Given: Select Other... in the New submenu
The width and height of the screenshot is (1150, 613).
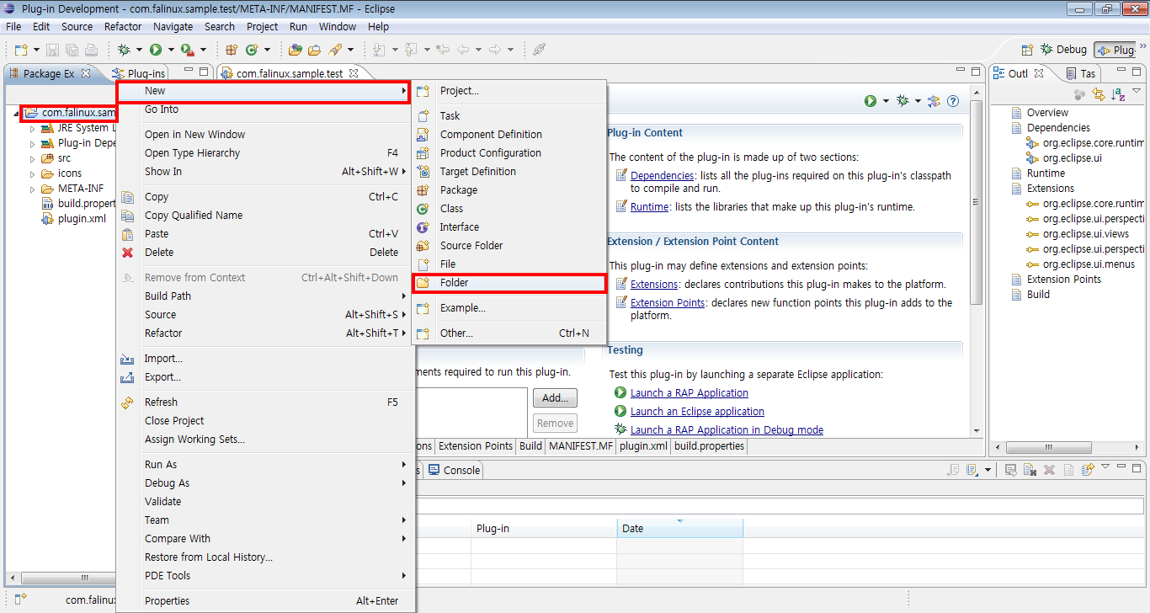Looking at the screenshot, I should coord(509,333).
